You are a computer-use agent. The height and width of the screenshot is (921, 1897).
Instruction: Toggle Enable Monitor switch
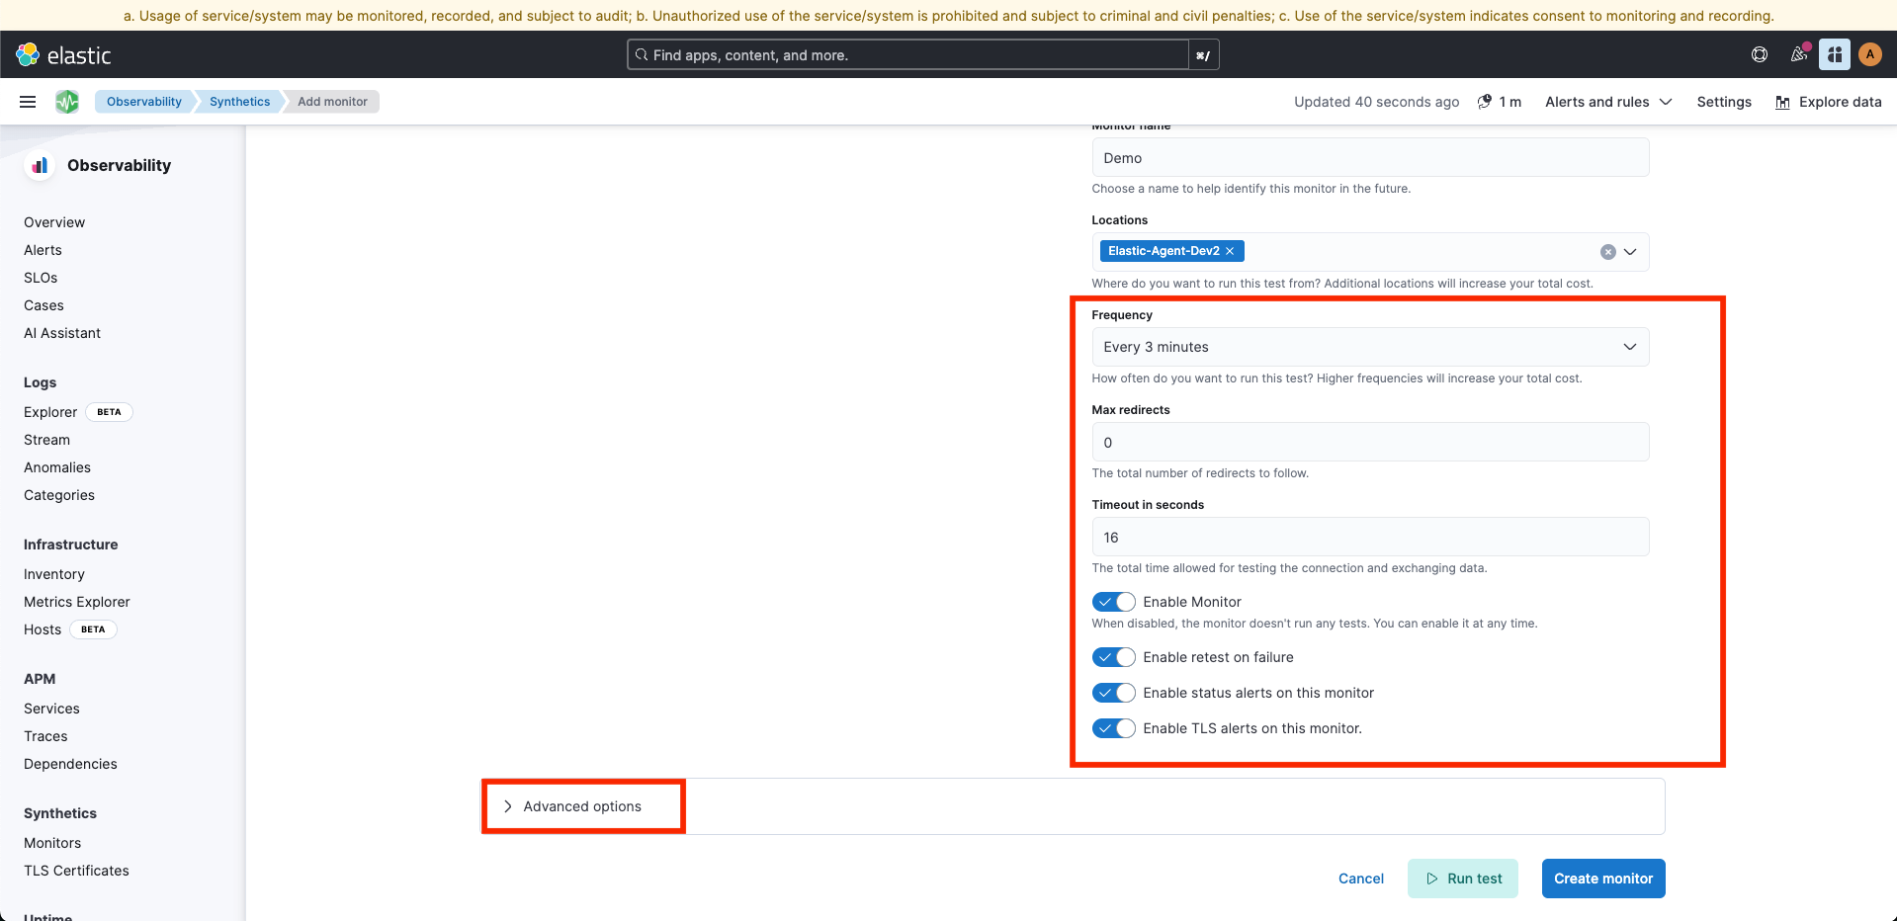pos(1114,602)
